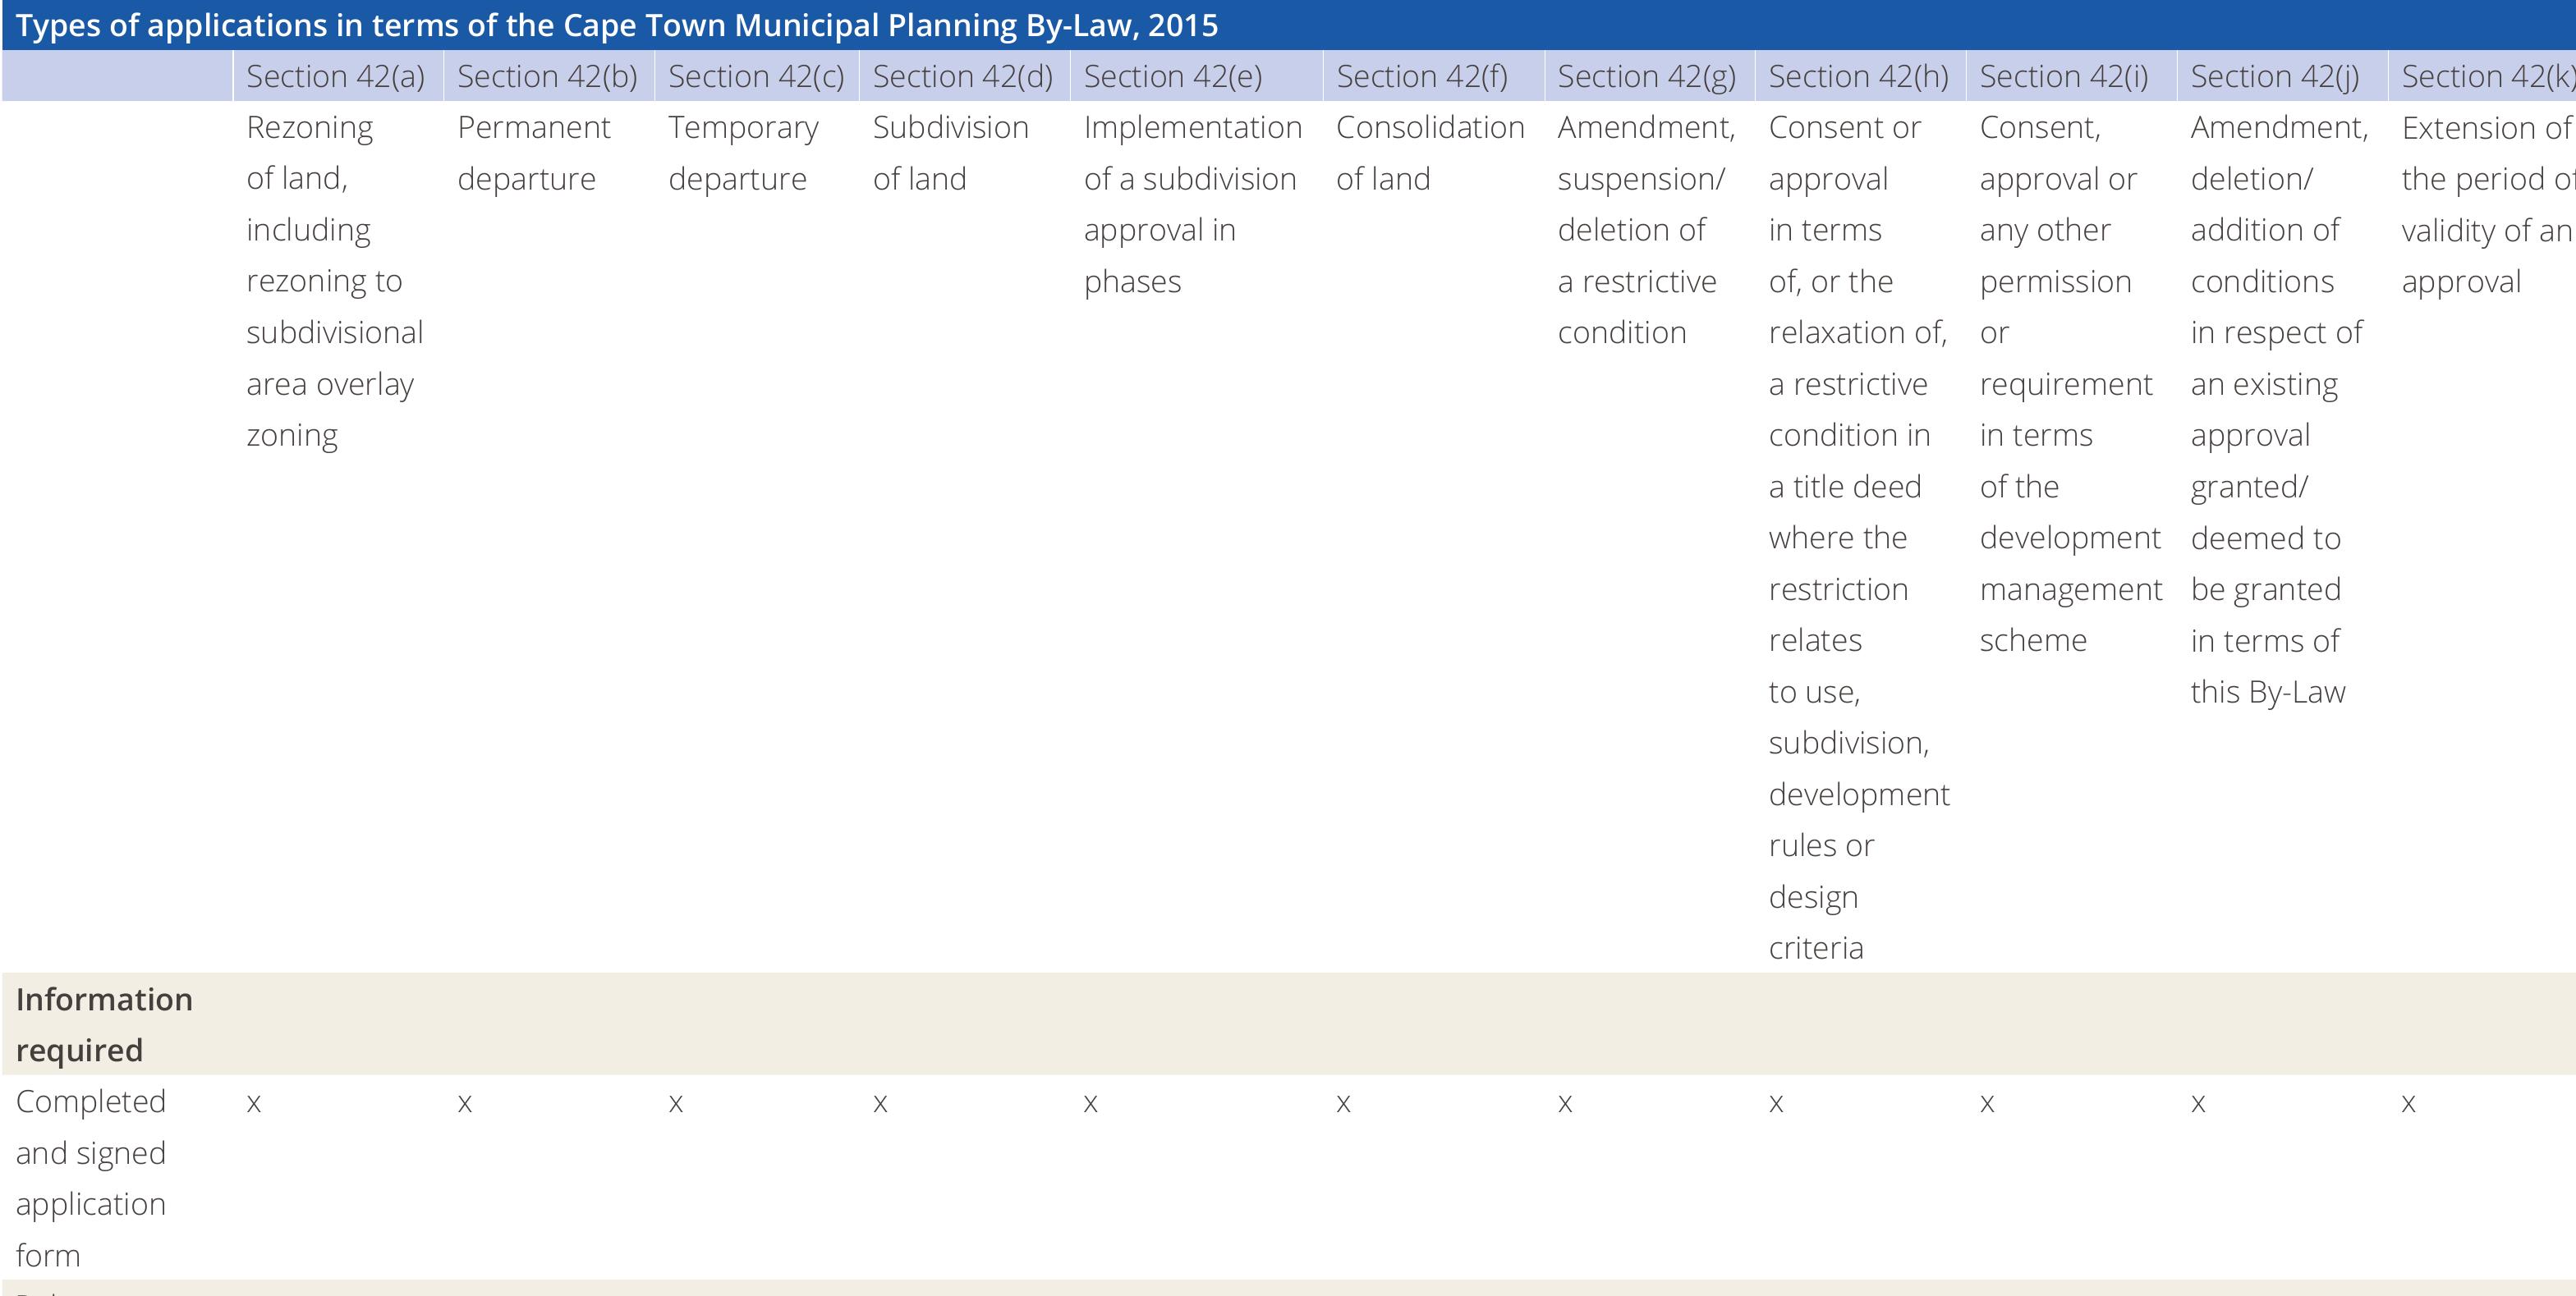The height and width of the screenshot is (1296, 2576).
Task: Click the table title about Planning By-Law 2015
Action: click(x=617, y=25)
